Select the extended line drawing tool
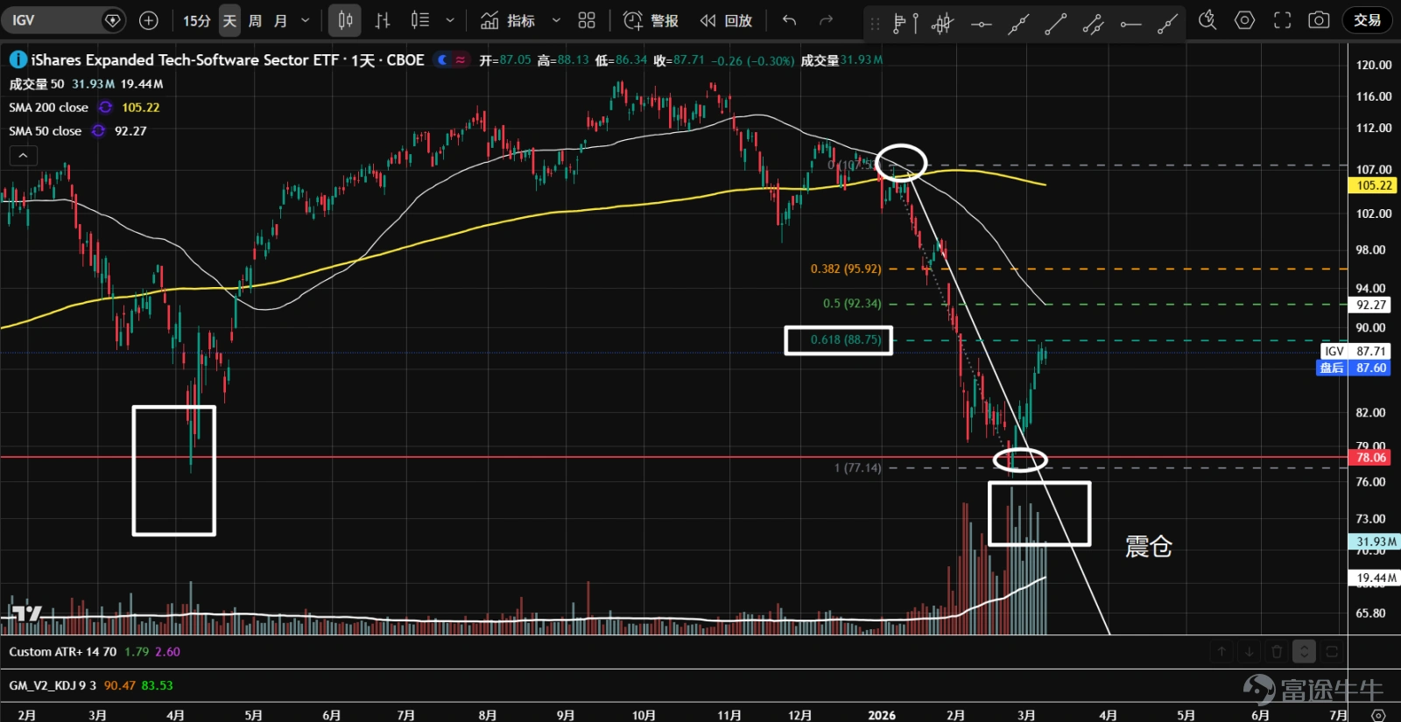Viewport: 1401px width, 722px height. tap(1018, 25)
